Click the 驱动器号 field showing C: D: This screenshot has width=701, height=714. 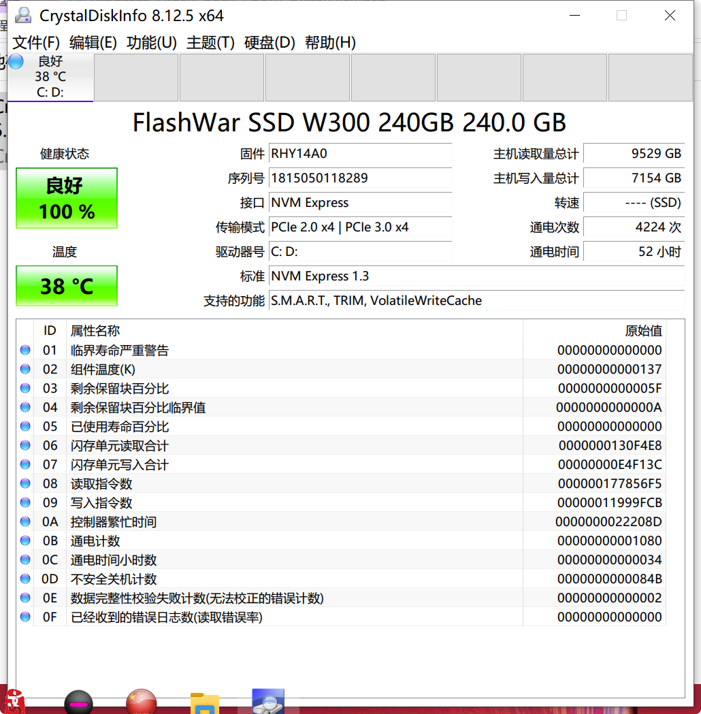pos(361,251)
